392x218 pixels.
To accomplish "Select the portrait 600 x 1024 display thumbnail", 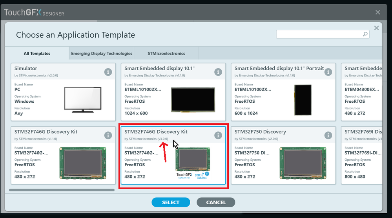I will click(x=303, y=100).
